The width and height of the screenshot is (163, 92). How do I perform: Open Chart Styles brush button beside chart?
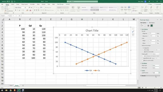tap(133, 31)
